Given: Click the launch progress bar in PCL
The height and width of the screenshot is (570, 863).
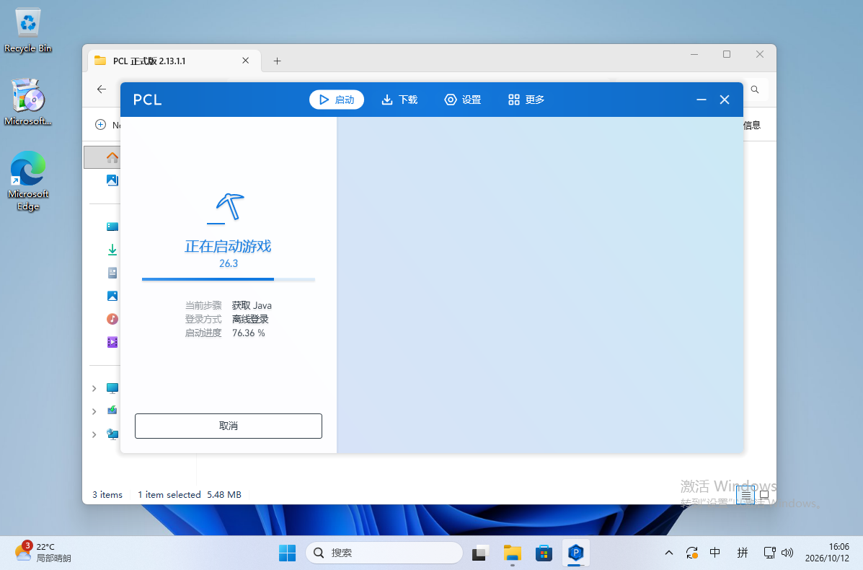Looking at the screenshot, I should [229, 279].
